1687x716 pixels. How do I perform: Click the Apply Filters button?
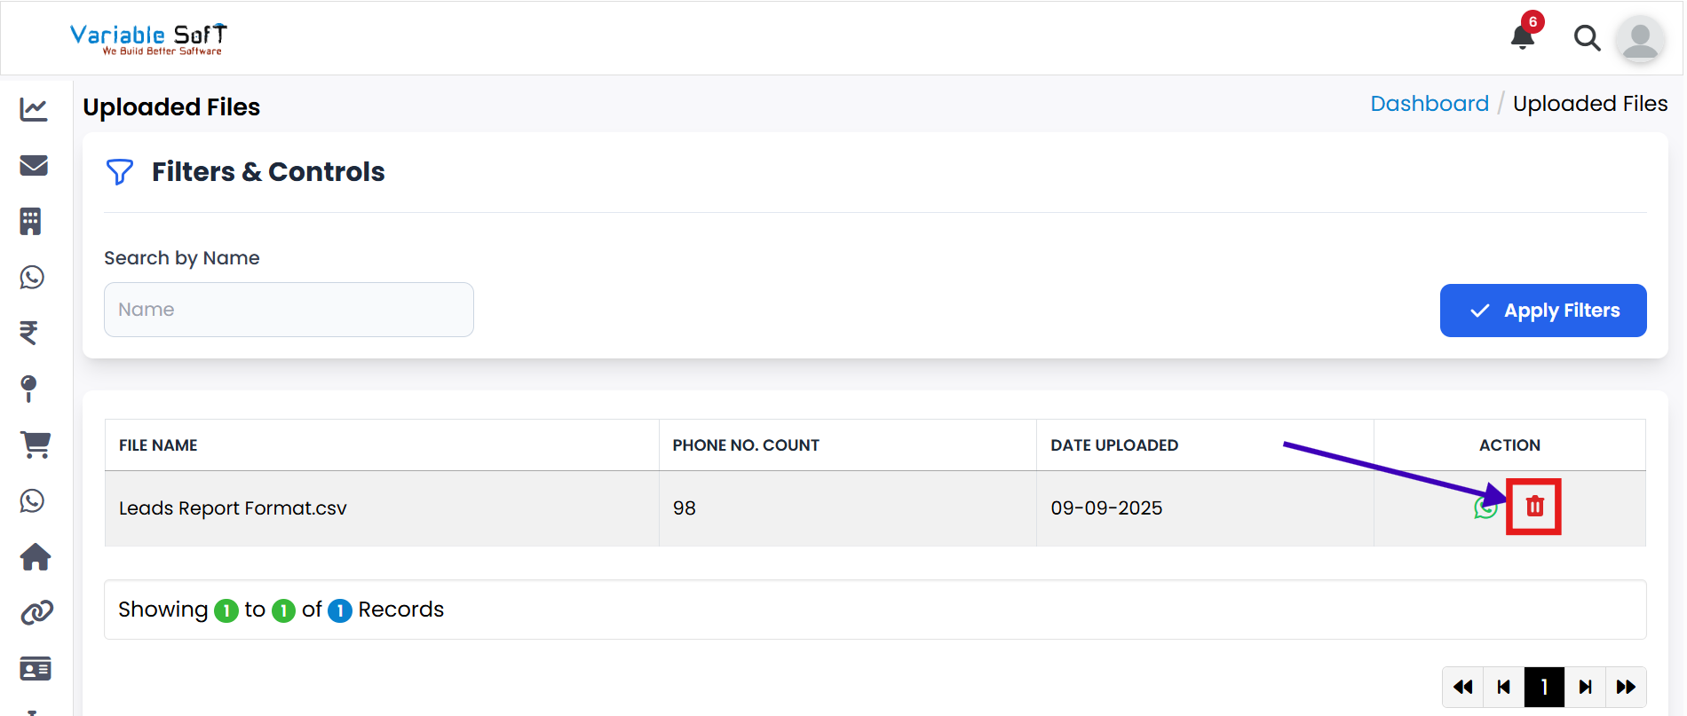pyautogui.click(x=1543, y=311)
